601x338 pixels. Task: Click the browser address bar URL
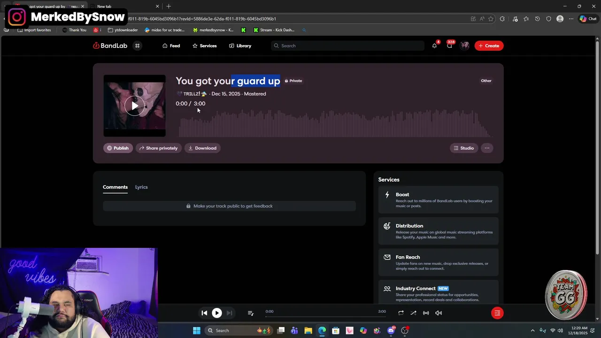202,19
